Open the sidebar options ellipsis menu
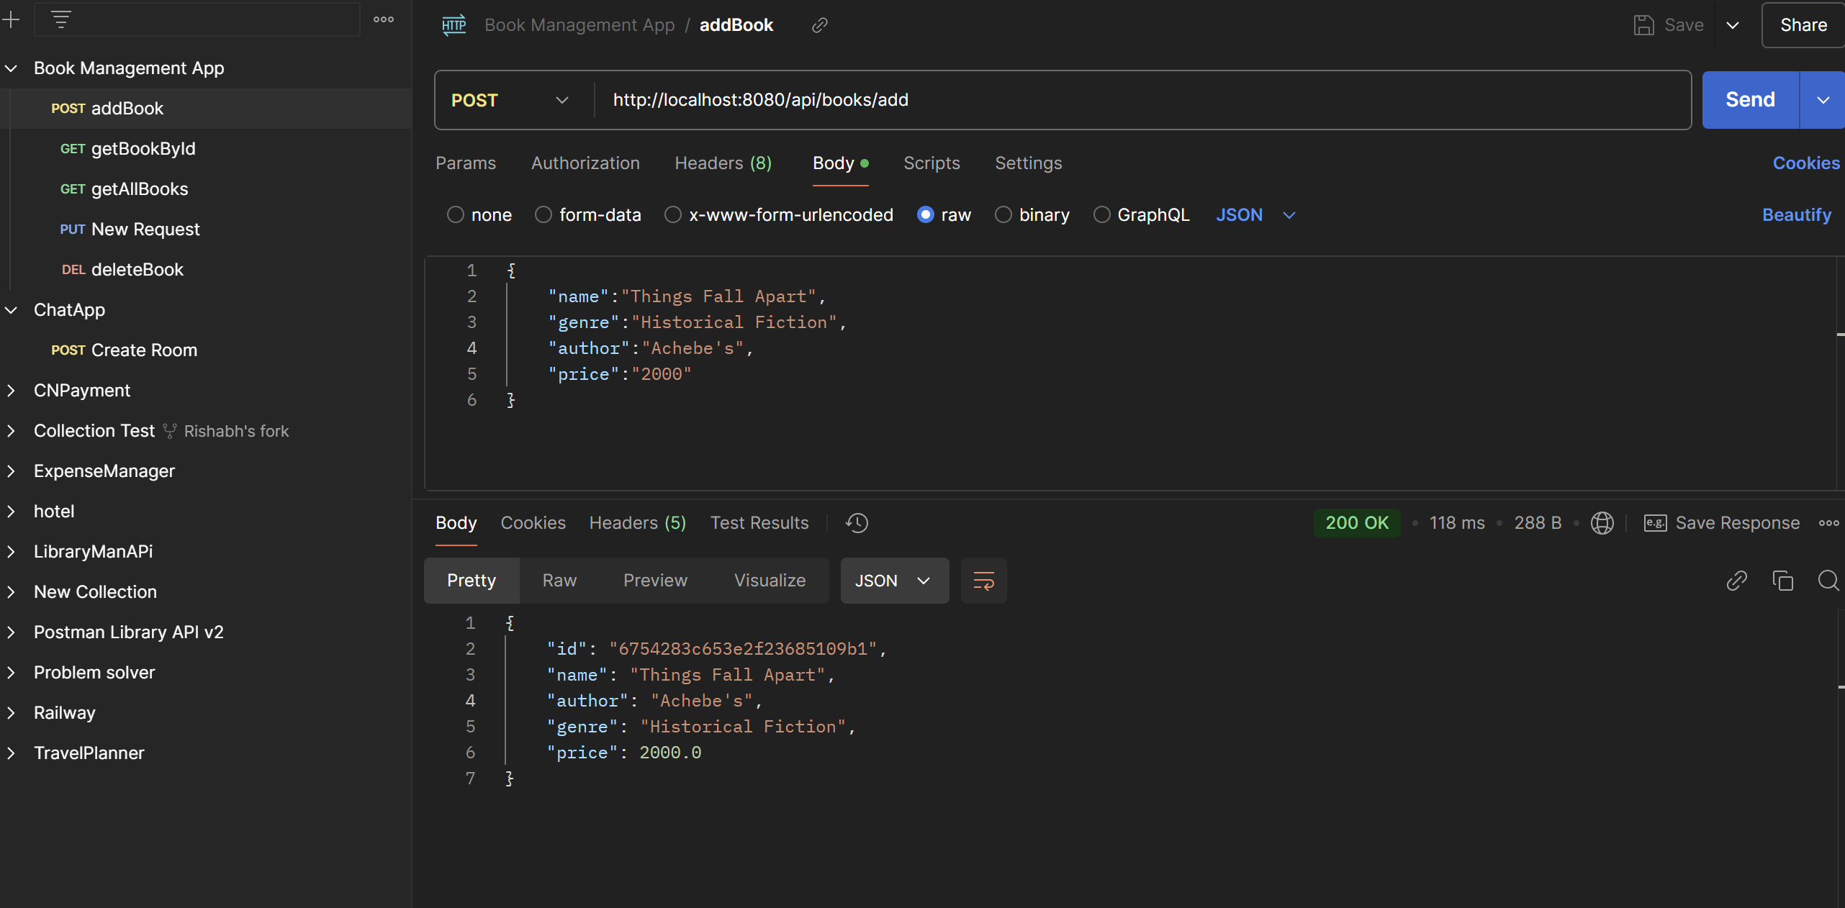The height and width of the screenshot is (908, 1845). pos(384,19)
